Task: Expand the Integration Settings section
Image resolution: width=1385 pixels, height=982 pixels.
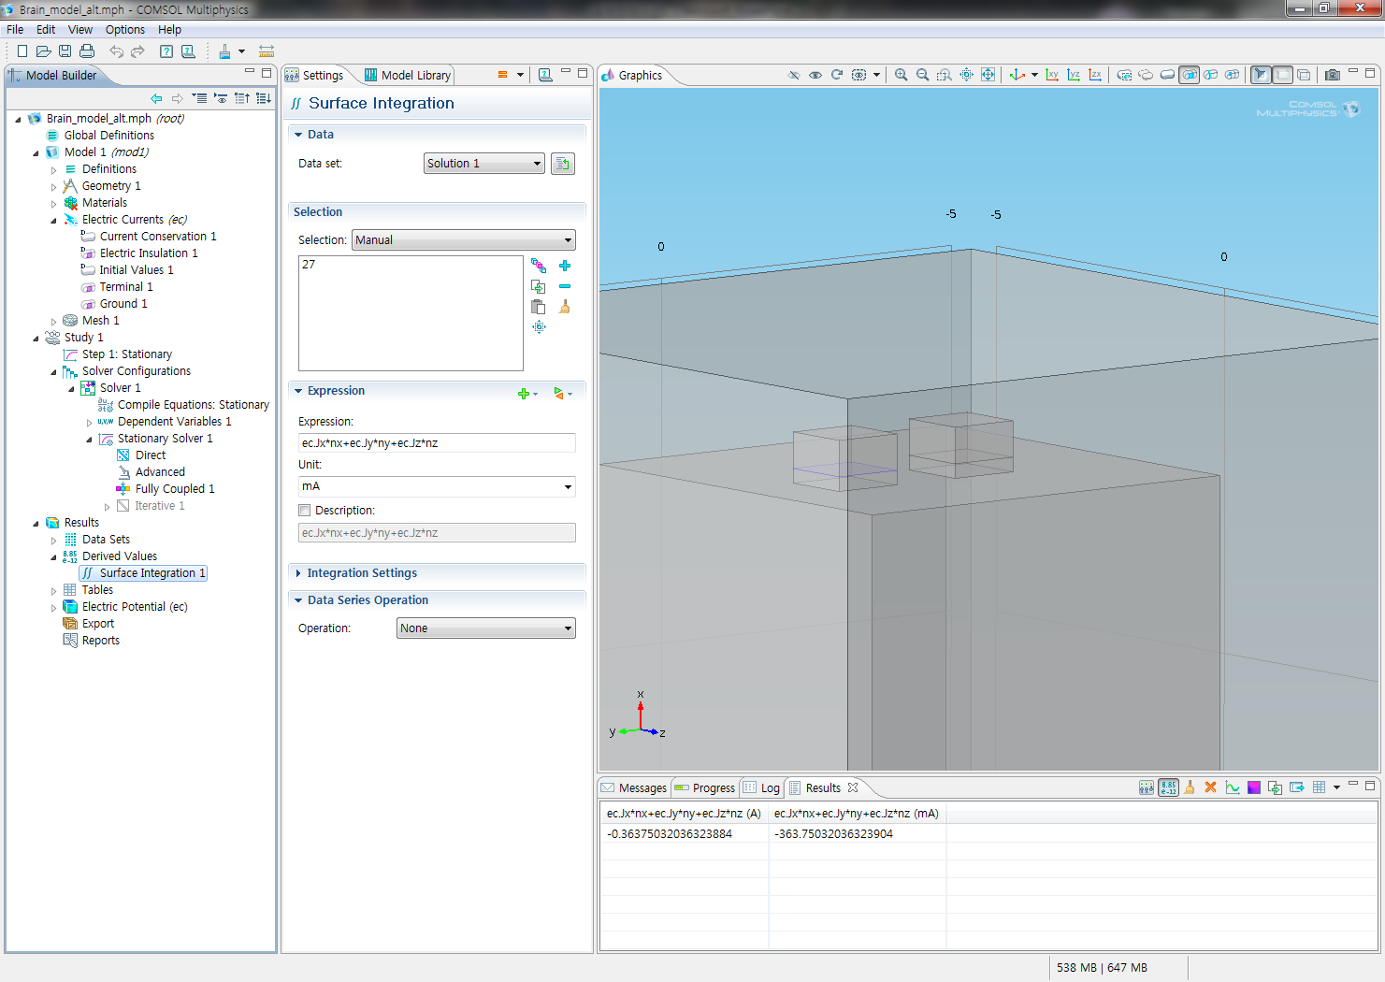Action: tap(362, 573)
